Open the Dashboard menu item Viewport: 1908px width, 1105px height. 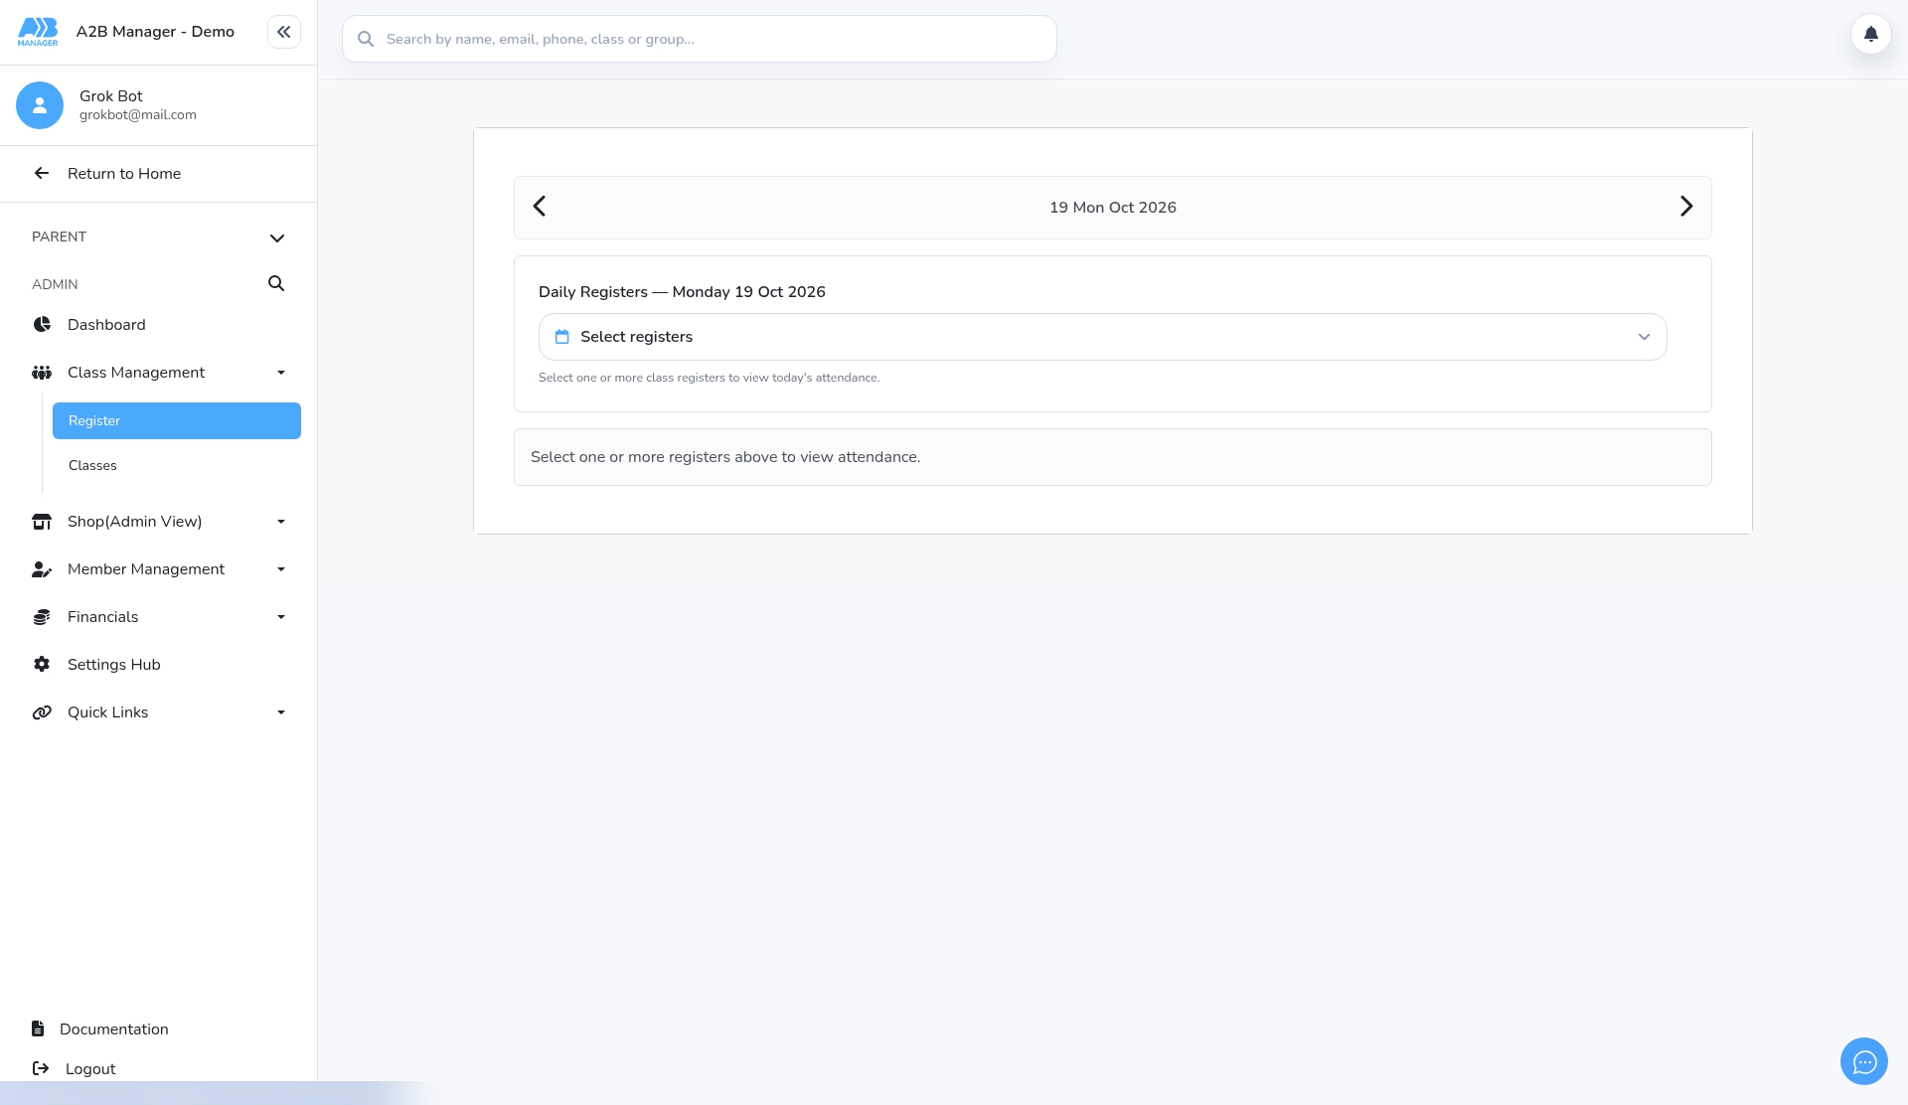pos(159,325)
